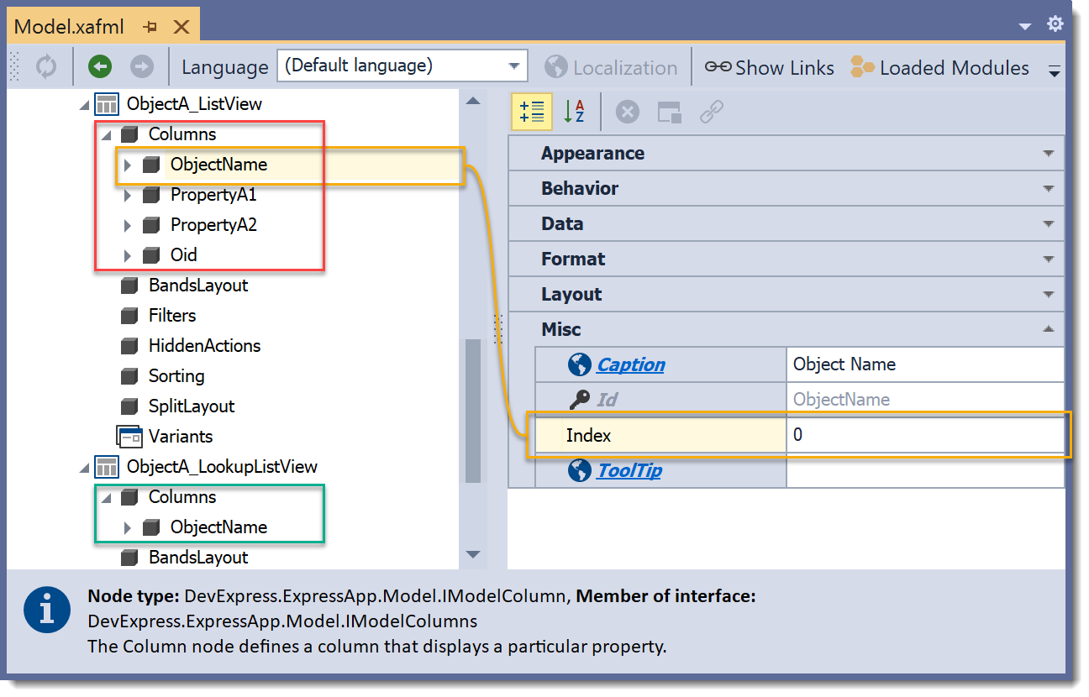1089x697 pixels.
Task: Click the vertical scrollbar's down arrow
Action: (x=473, y=554)
